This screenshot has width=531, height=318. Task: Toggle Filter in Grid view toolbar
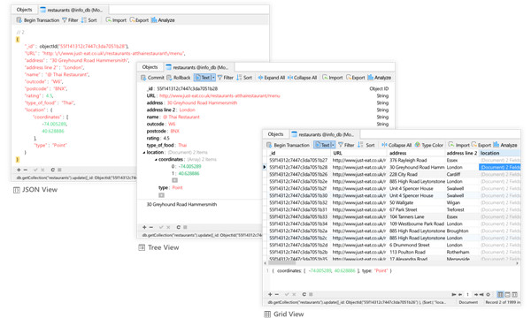(x=346, y=145)
